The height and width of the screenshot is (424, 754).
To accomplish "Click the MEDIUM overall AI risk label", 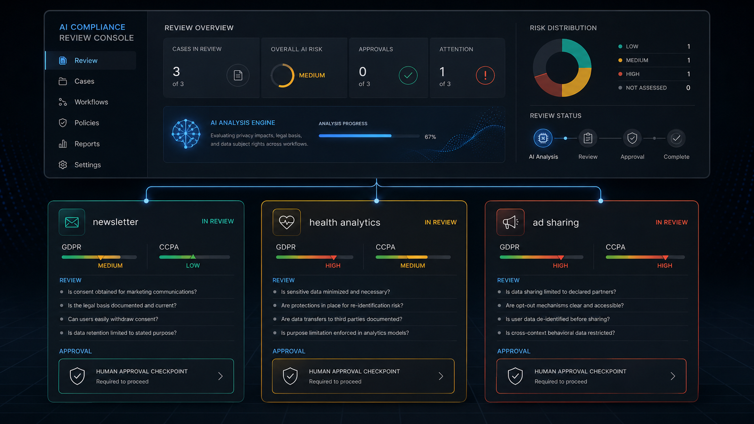I will 312,75.
